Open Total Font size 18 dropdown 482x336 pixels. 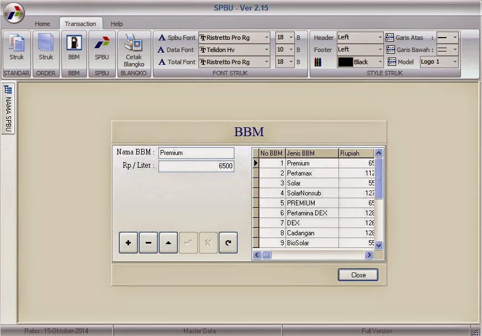(x=291, y=62)
